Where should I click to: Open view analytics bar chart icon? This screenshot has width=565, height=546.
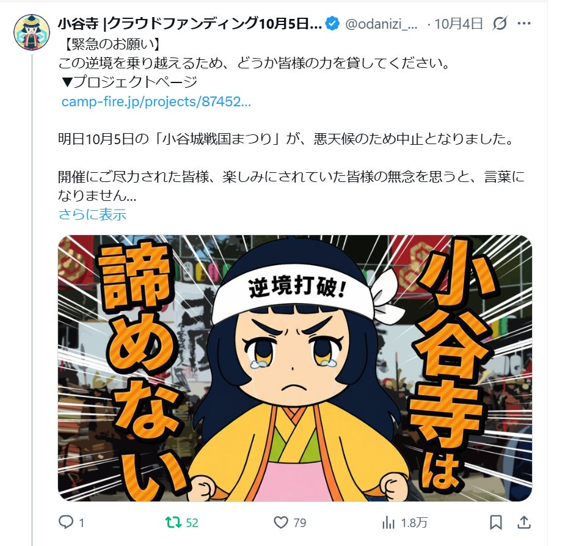(388, 522)
